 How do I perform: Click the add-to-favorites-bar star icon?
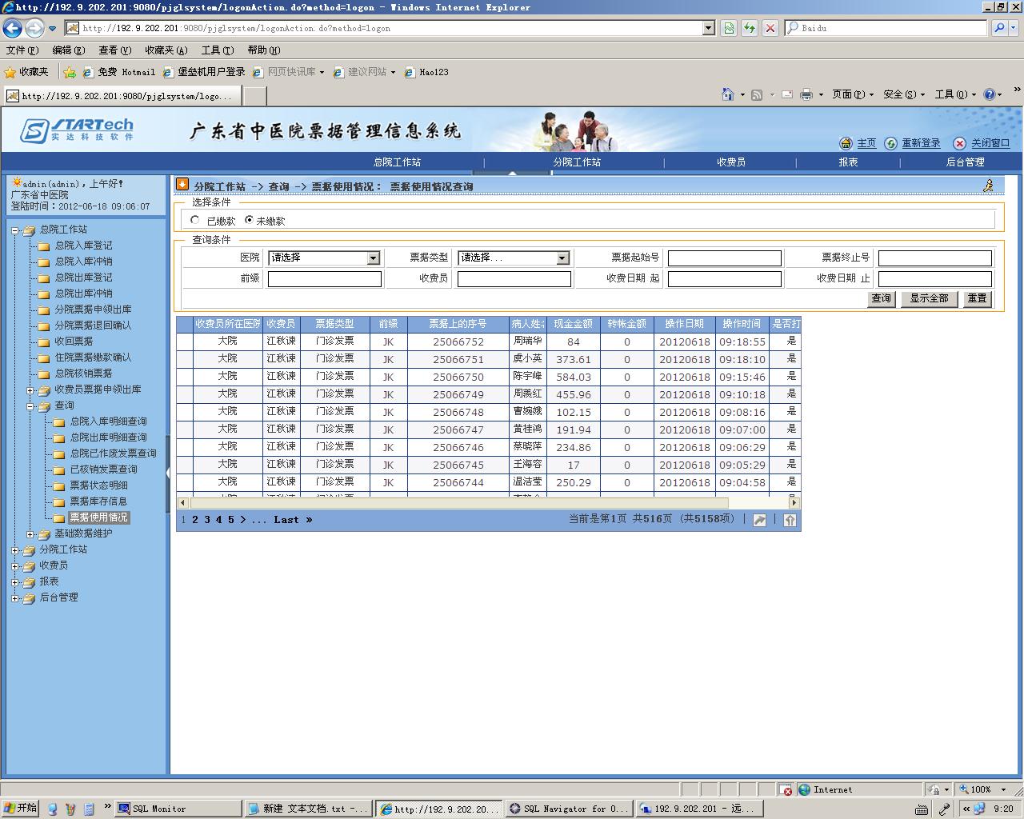(x=70, y=72)
